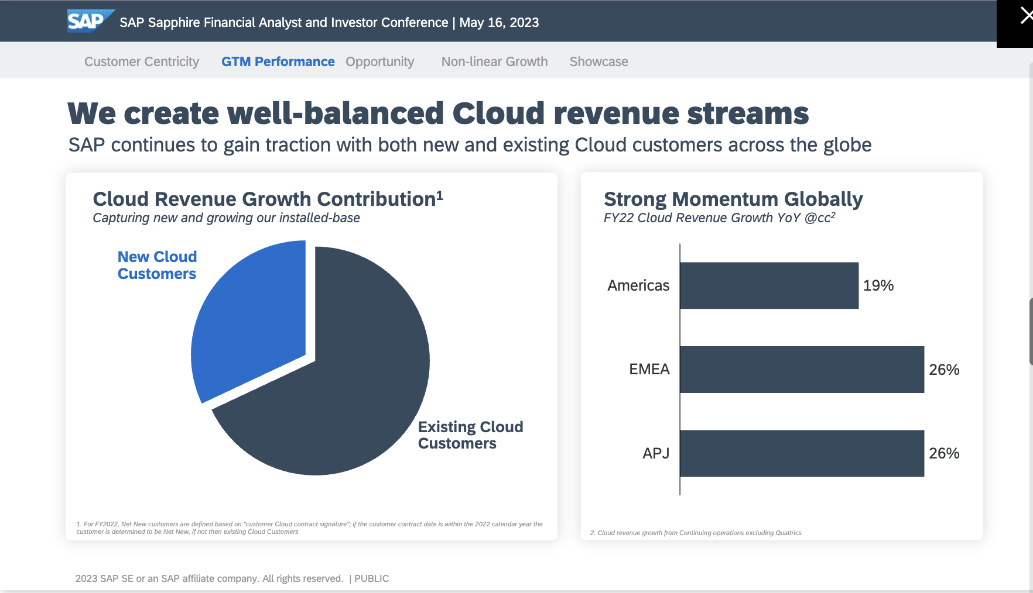Click the conference title with date May 16, 2023
Screen dimensions: 1033x593
tap(329, 22)
